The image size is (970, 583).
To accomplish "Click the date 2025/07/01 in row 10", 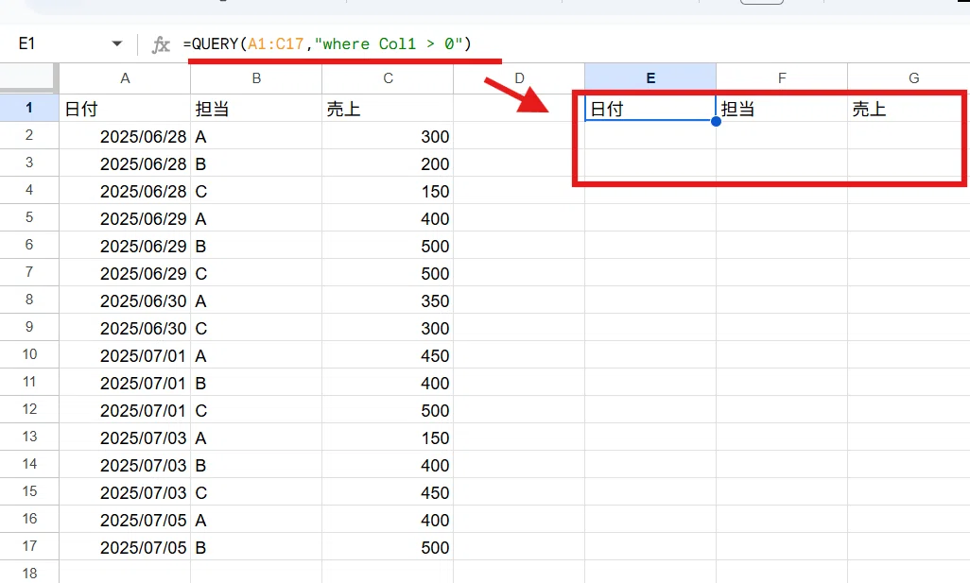I will click(125, 355).
